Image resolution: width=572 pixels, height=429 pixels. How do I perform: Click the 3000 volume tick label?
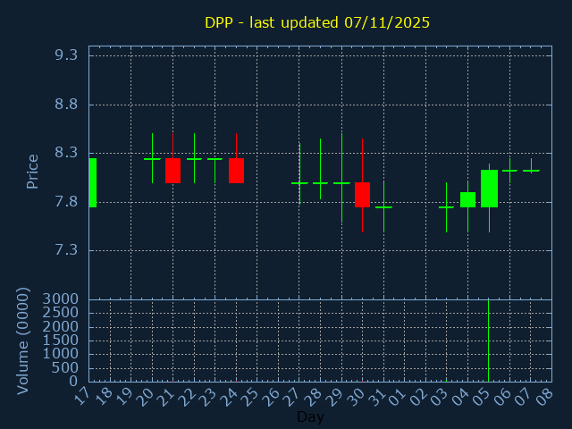point(61,299)
